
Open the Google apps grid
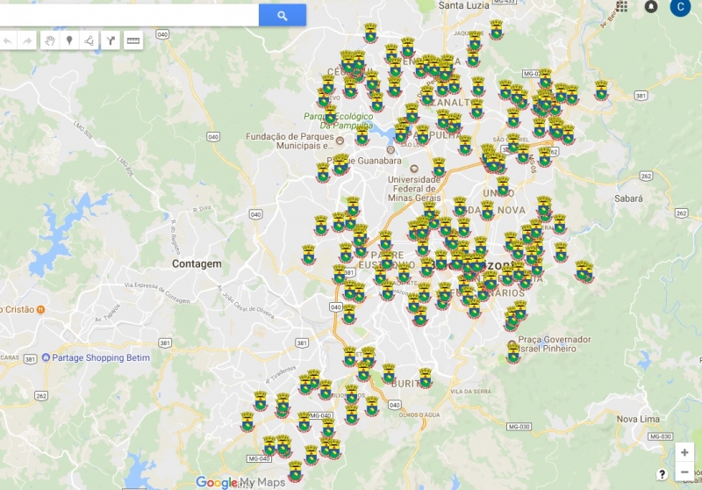click(621, 6)
